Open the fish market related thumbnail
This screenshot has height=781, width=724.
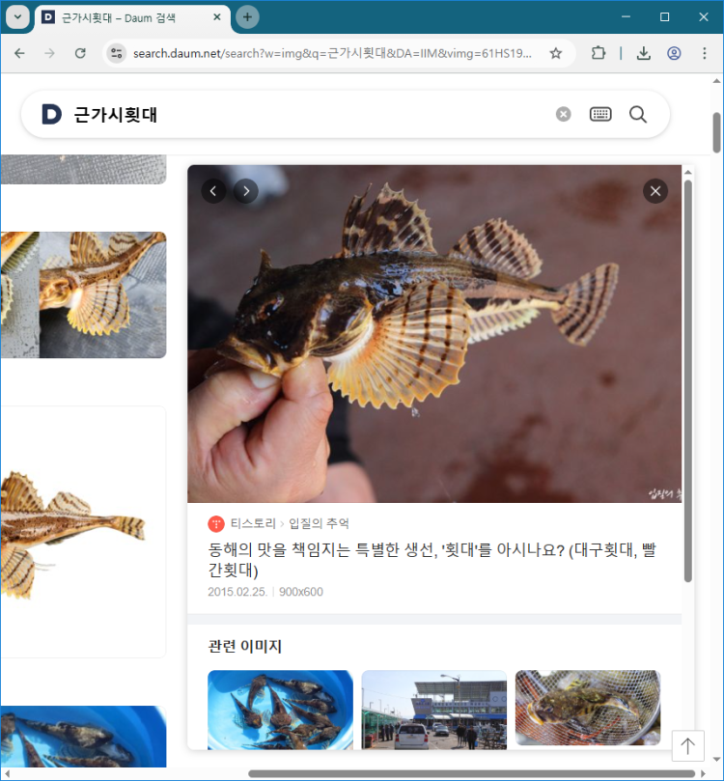[433, 709]
